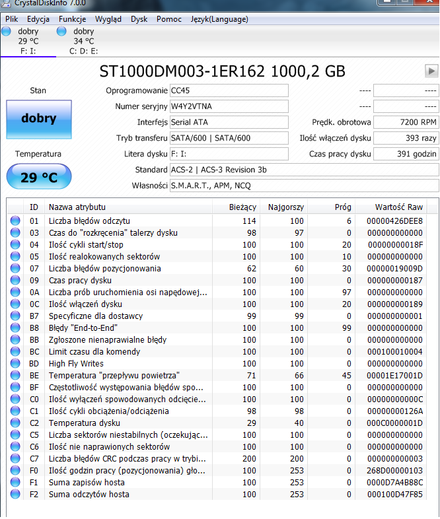Click the Nazwa atrybutu column header
Viewport: 440px width, 519px height.
tap(128, 207)
